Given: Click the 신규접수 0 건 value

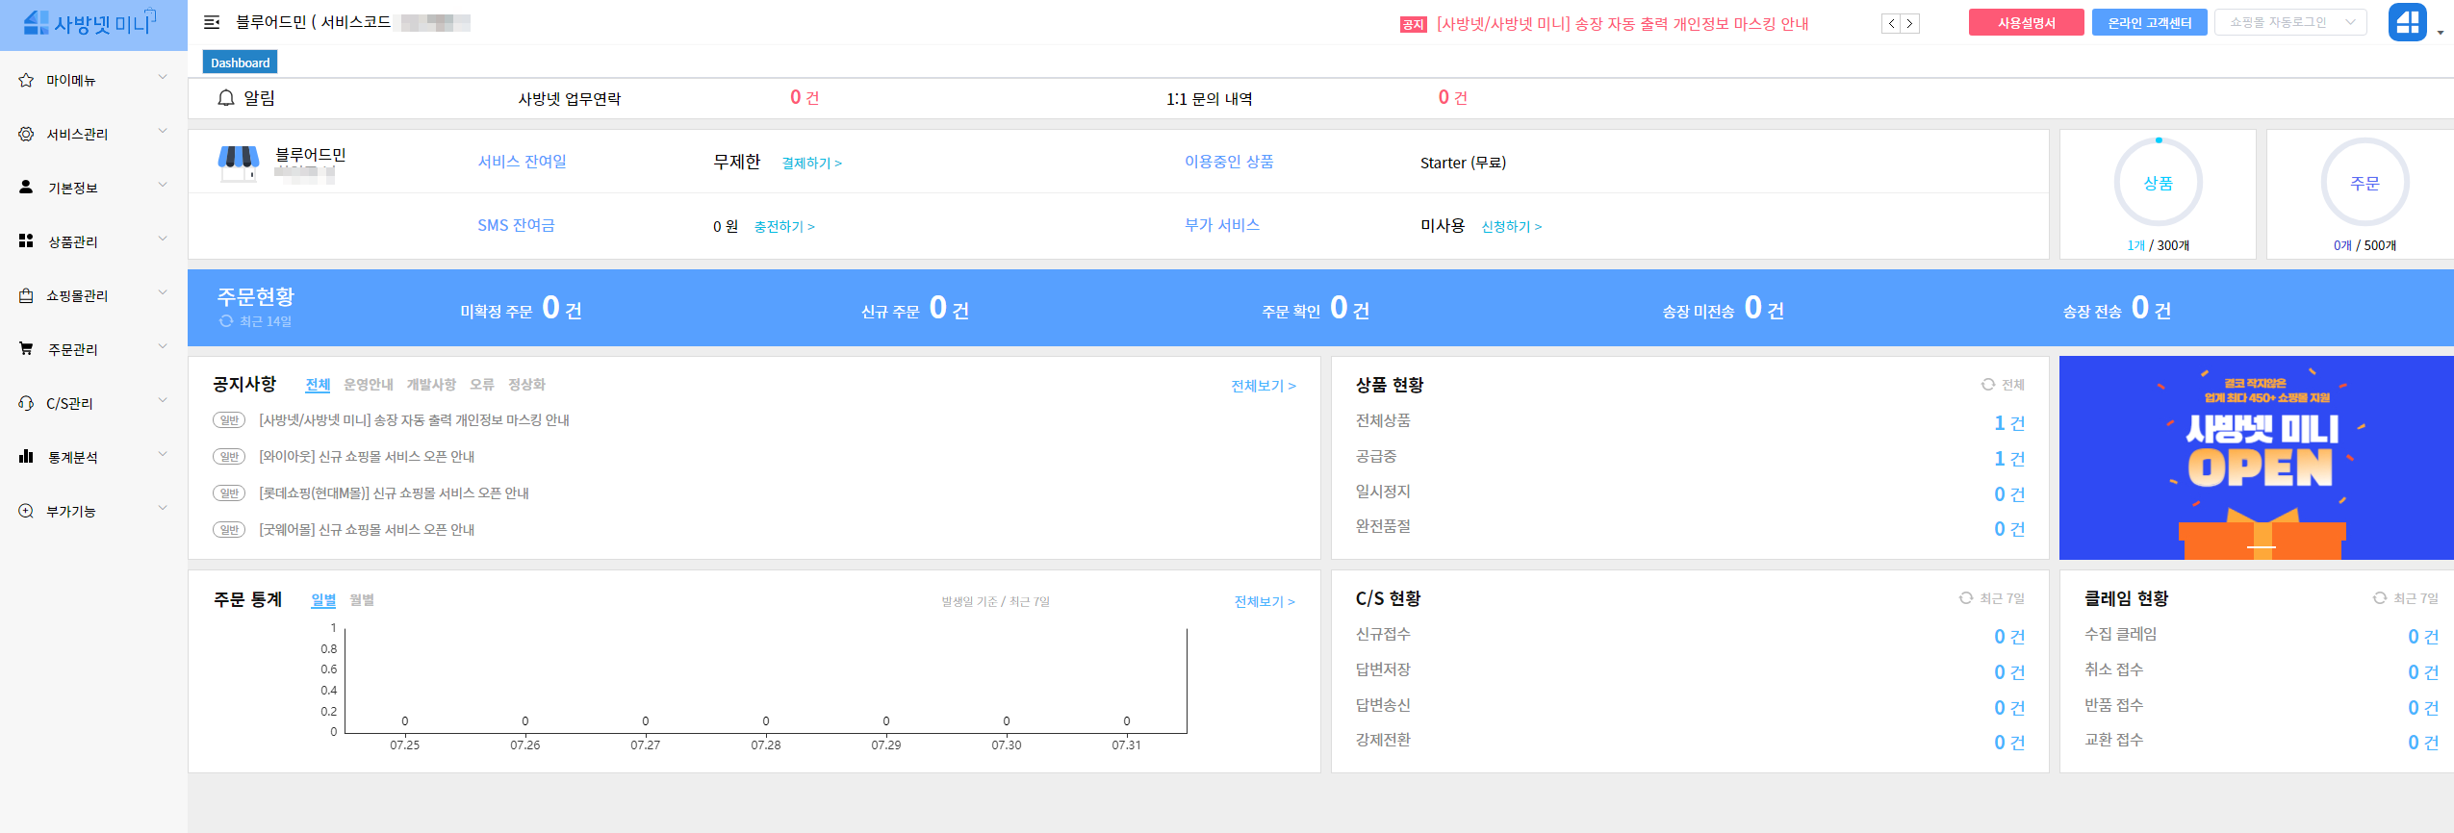Looking at the screenshot, I should tap(2009, 637).
